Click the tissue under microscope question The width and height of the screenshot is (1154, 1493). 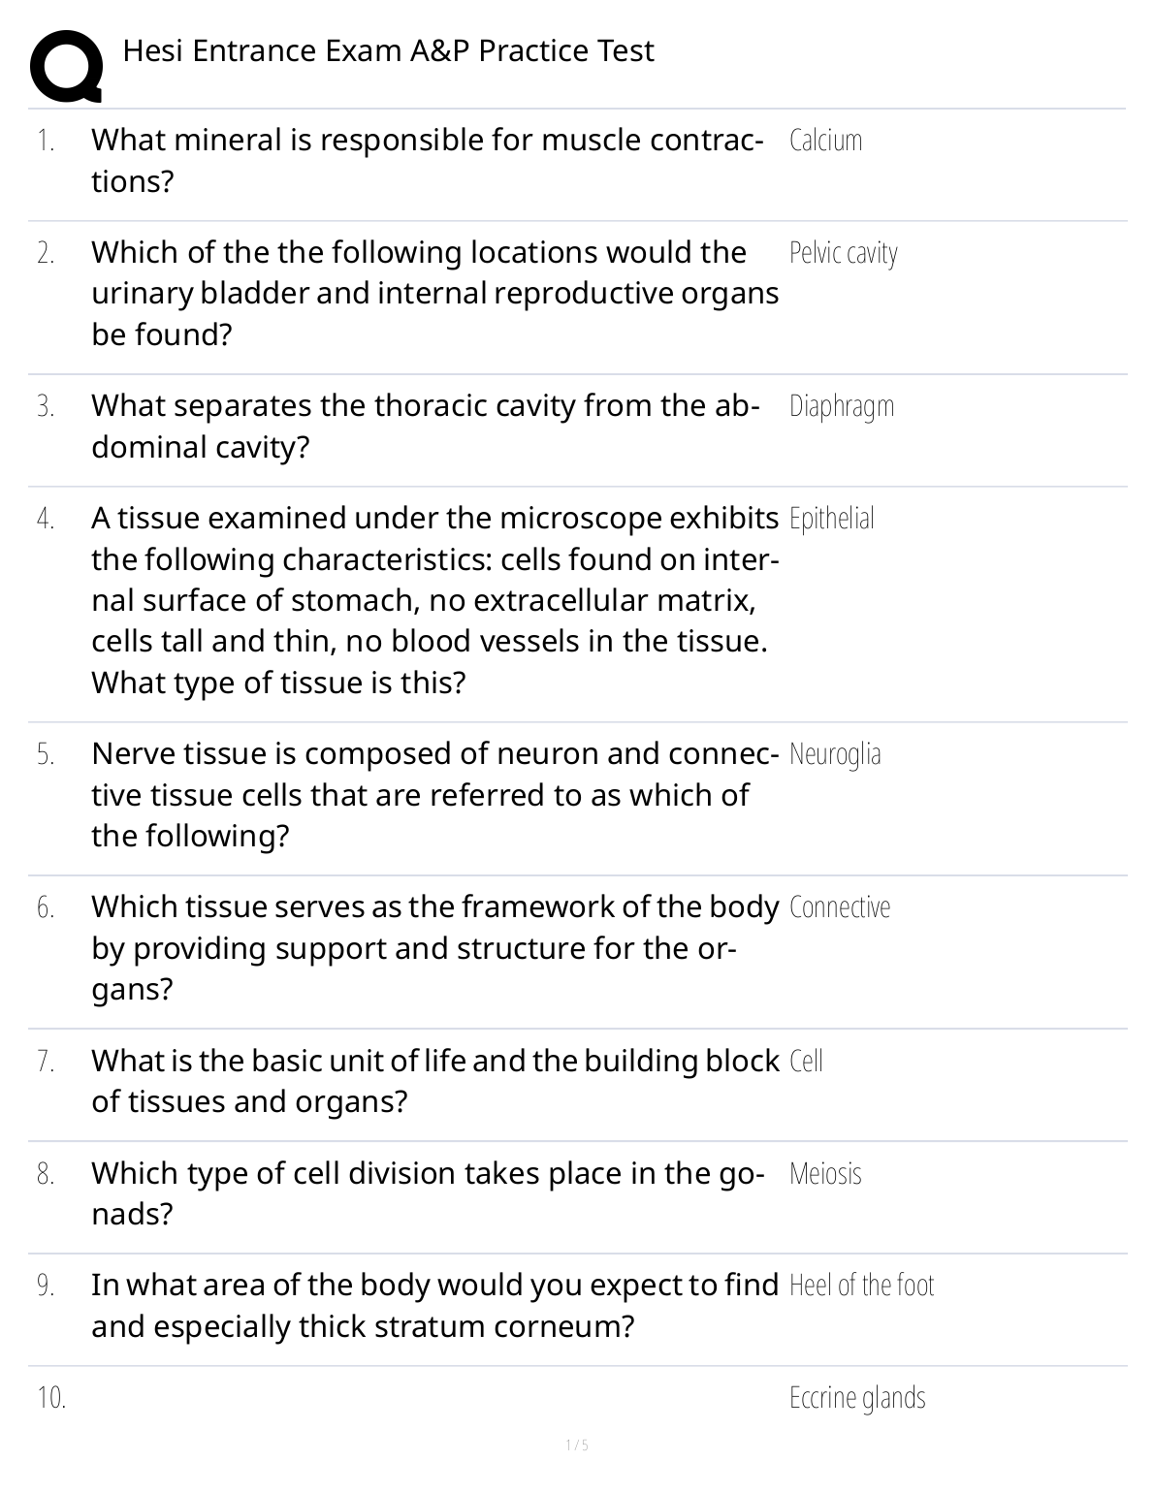click(x=434, y=600)
